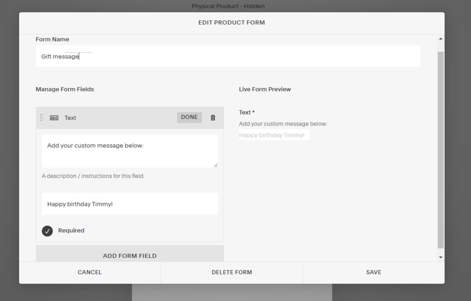Click the preview input under Add your custom message
471x301 pixels.
pyautogui.click(x=274, y=135)
